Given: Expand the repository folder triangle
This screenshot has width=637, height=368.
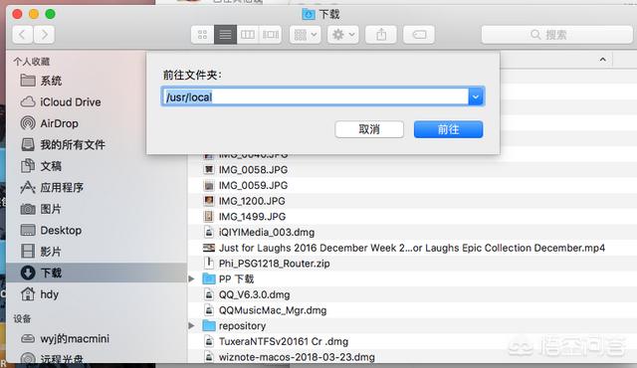Looking at the screenshot, I should point(192,325).
